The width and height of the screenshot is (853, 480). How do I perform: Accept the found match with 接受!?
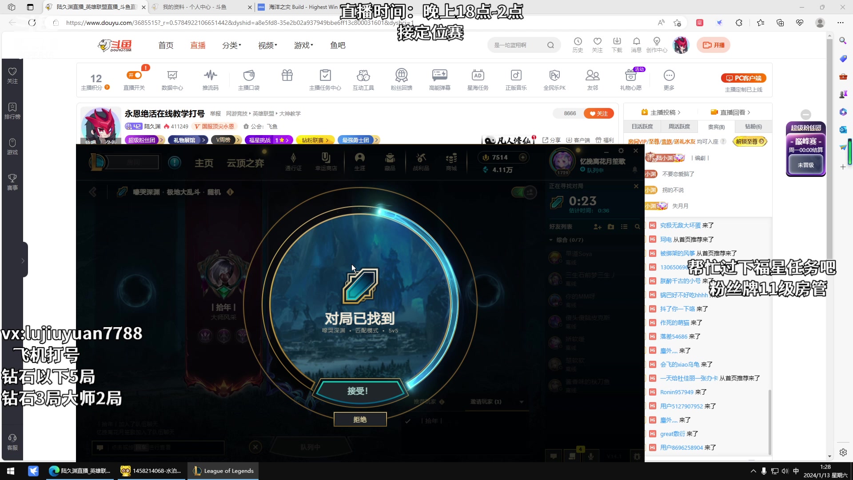358,391
